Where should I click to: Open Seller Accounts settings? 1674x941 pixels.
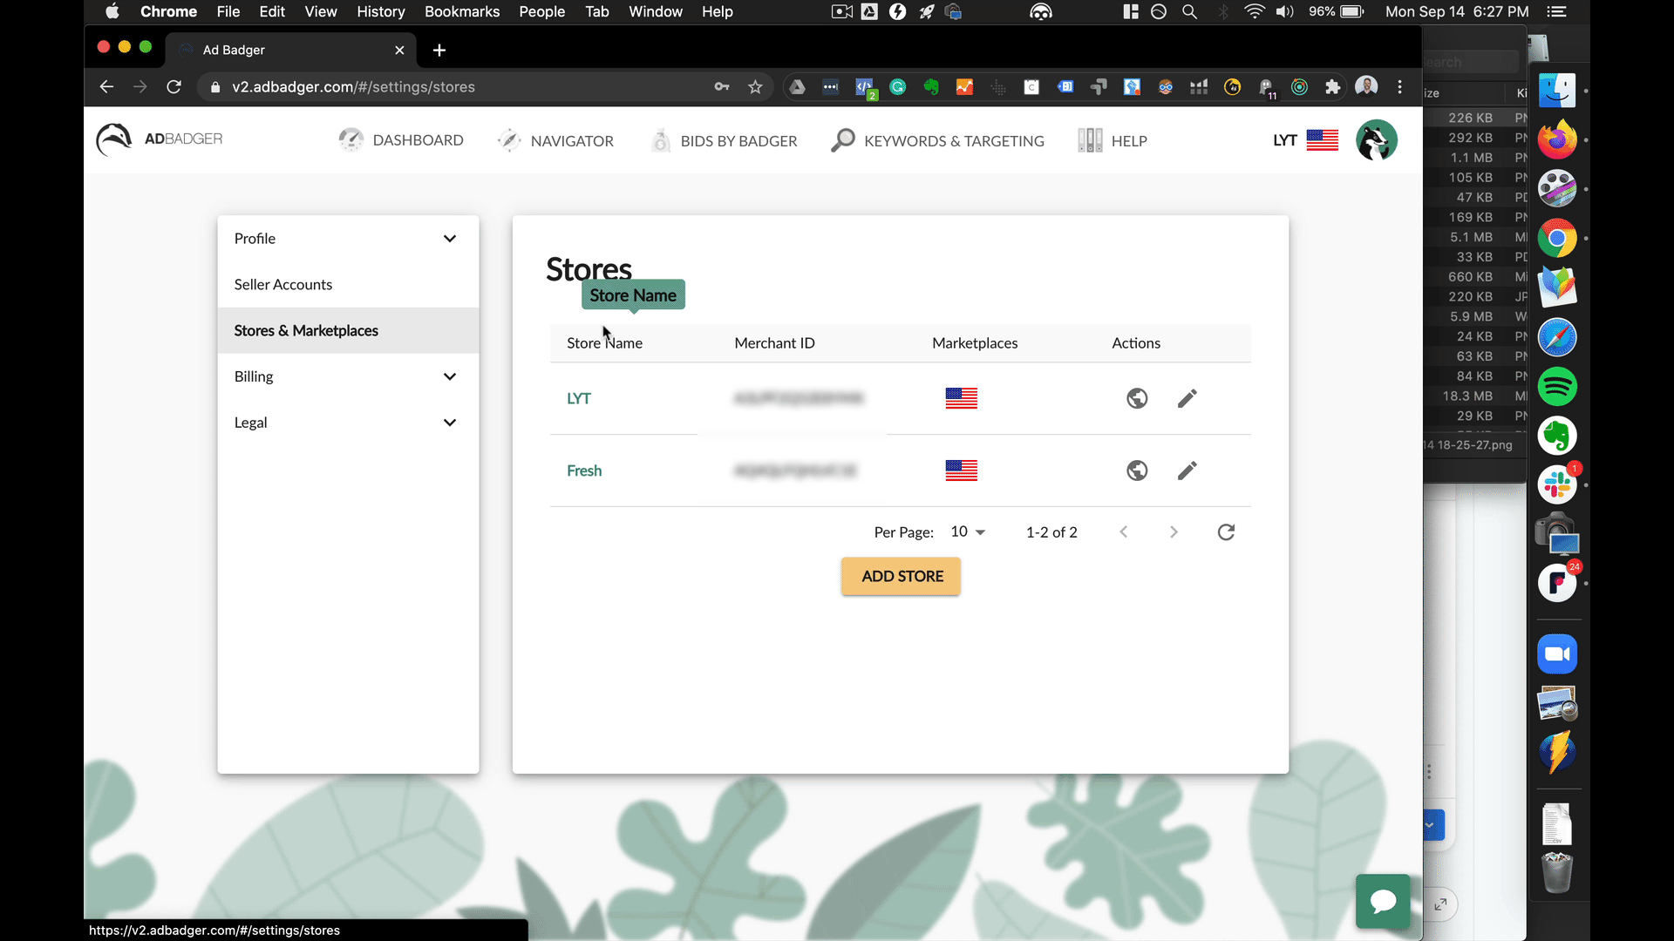click(348, 284)
